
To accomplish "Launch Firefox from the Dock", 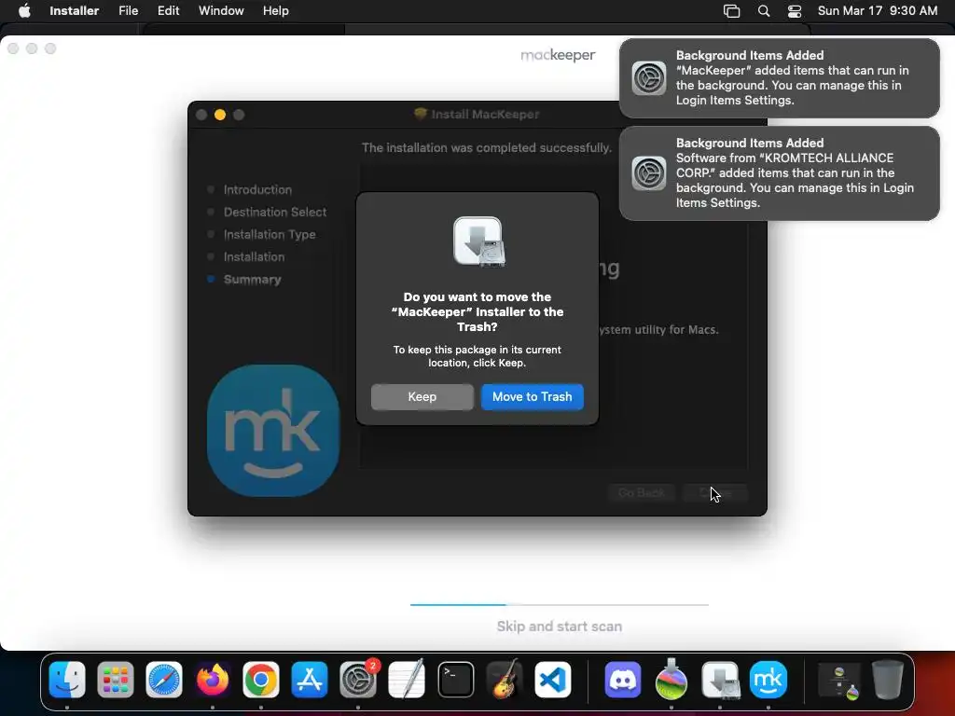I will coord(213,680).
